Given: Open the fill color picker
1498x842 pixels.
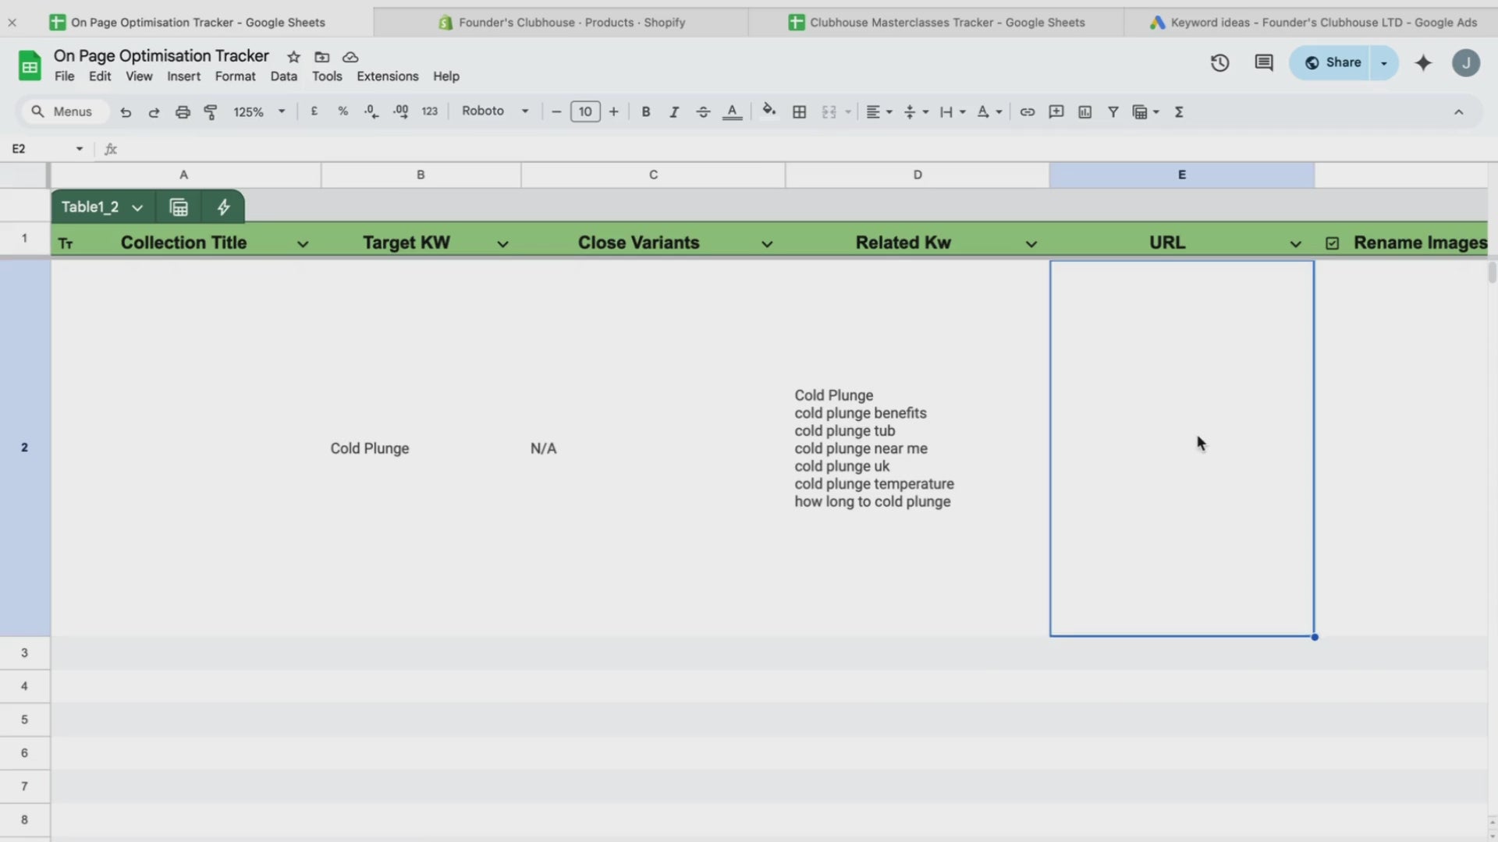Looking at the screenshot, I should tap(769, 111).
